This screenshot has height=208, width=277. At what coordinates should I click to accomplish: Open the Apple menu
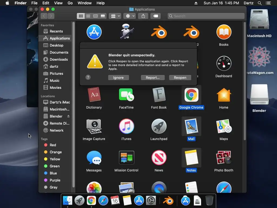7,3
